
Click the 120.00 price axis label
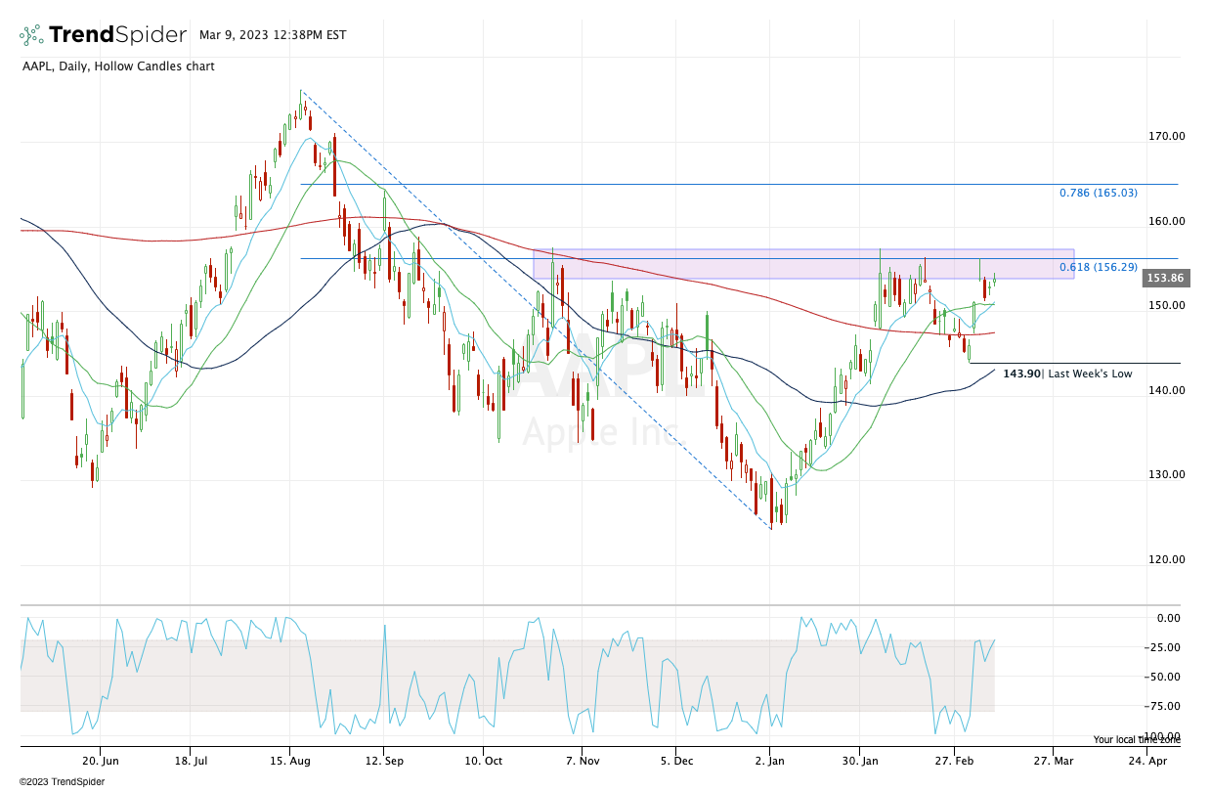pyautogui.click(x=1166, y=559)
